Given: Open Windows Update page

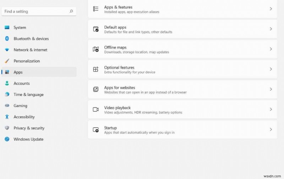Looking at the screenshot, I should pyautogui.click(x=39, y=139).
